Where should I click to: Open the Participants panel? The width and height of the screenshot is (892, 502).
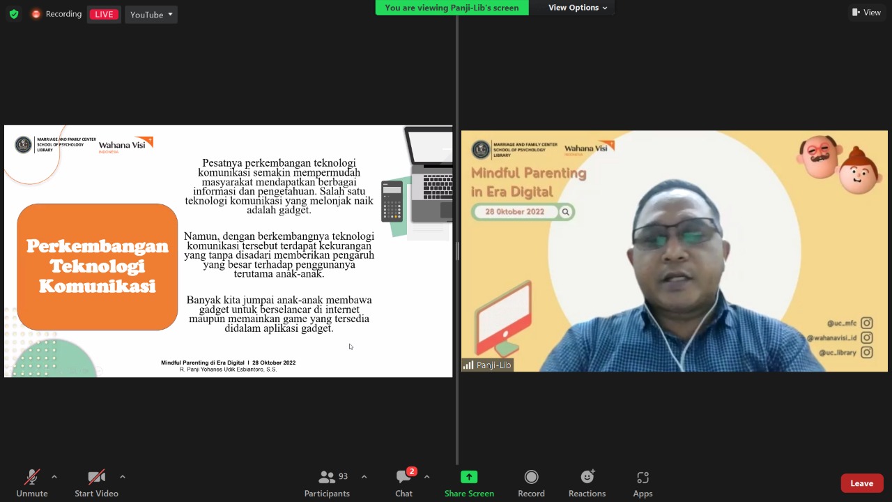coord(327,483)
